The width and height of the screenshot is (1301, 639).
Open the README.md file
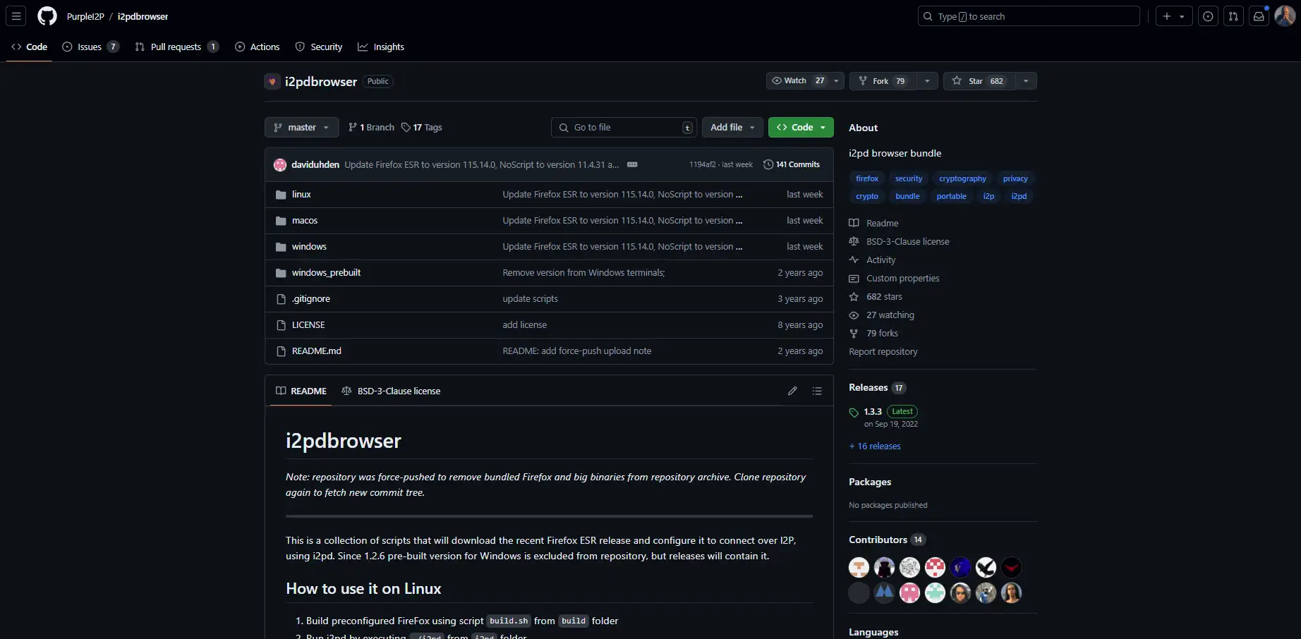(317, 351)
